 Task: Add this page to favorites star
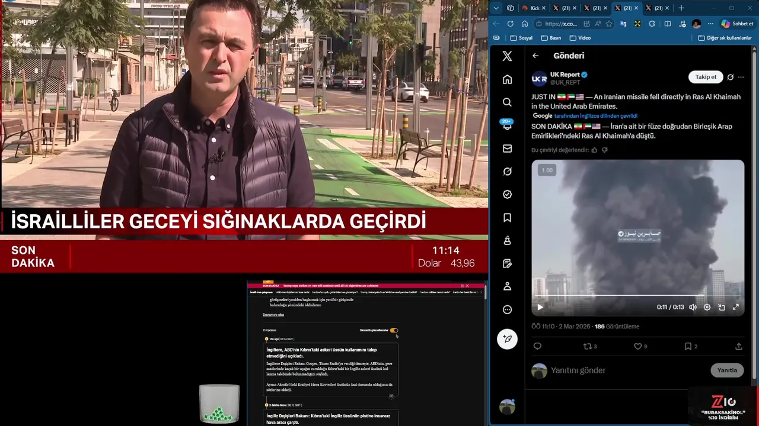point(608,24)
